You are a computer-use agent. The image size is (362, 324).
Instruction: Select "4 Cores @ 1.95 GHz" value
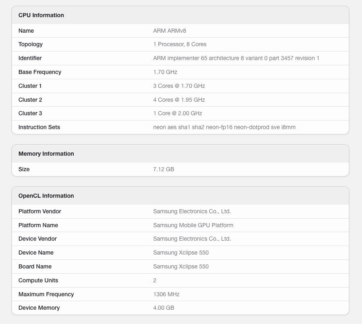(x=179, y=100)
